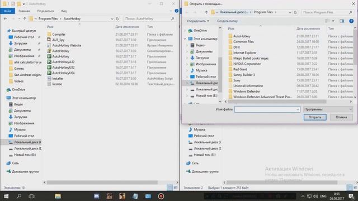Click Создать папку in the dialog

[227, 21]
